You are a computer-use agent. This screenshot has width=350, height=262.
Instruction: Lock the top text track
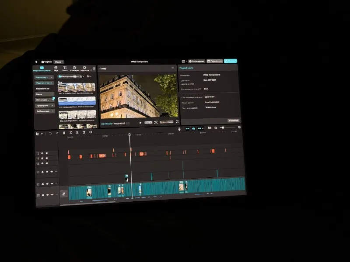coord(42,154)
